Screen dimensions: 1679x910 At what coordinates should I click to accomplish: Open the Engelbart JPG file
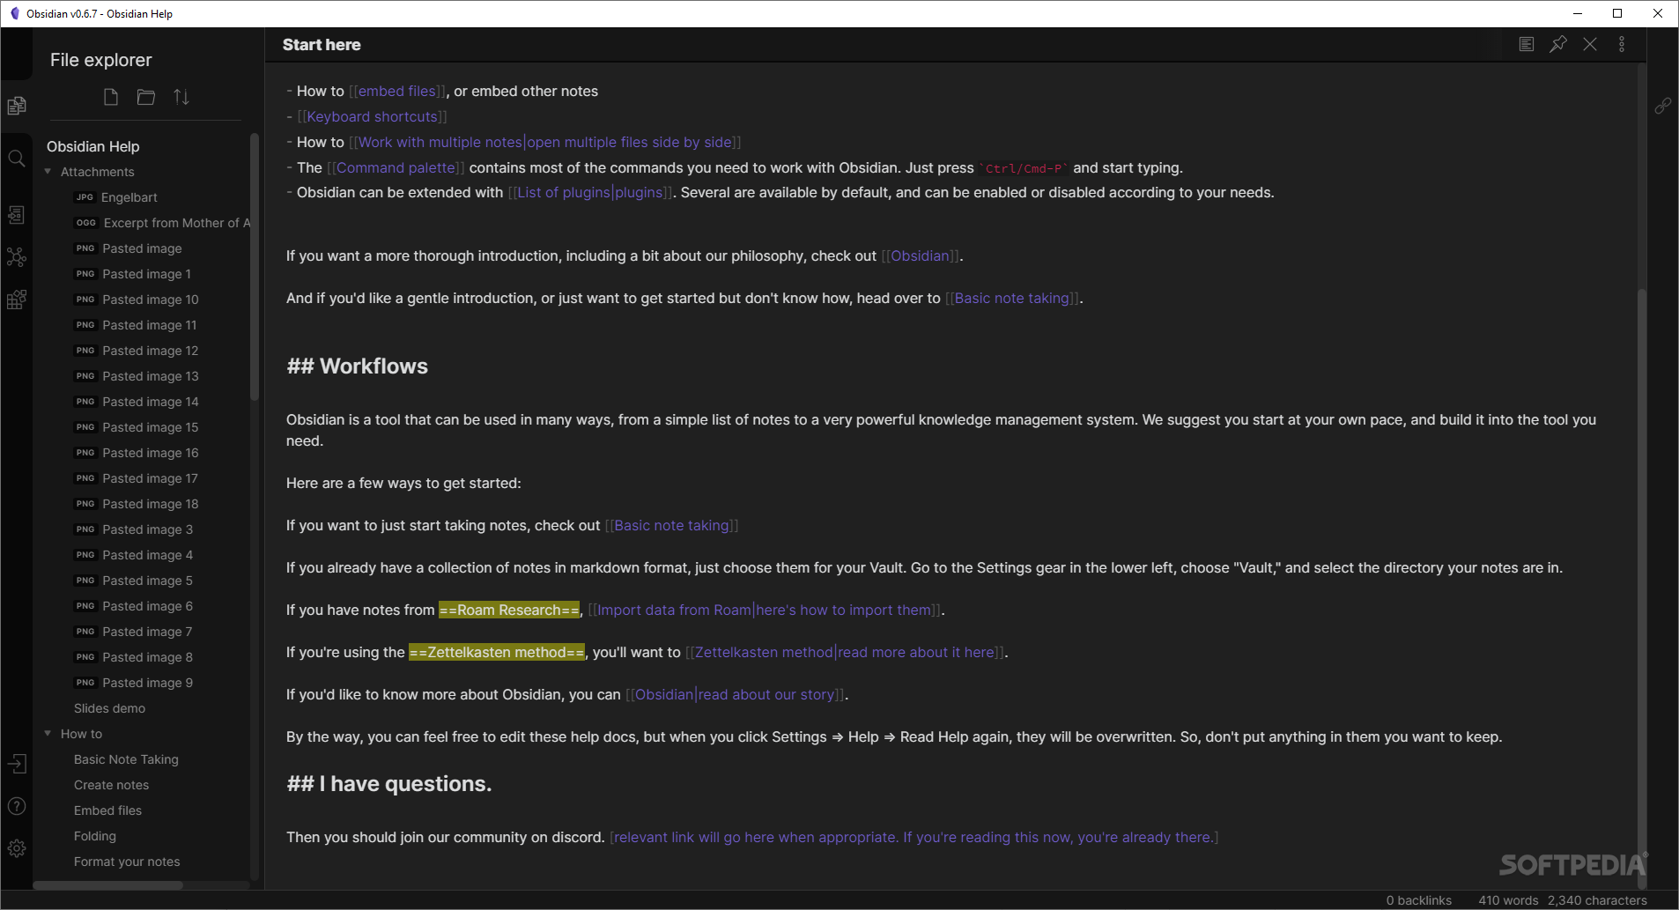tap(129, 197)
